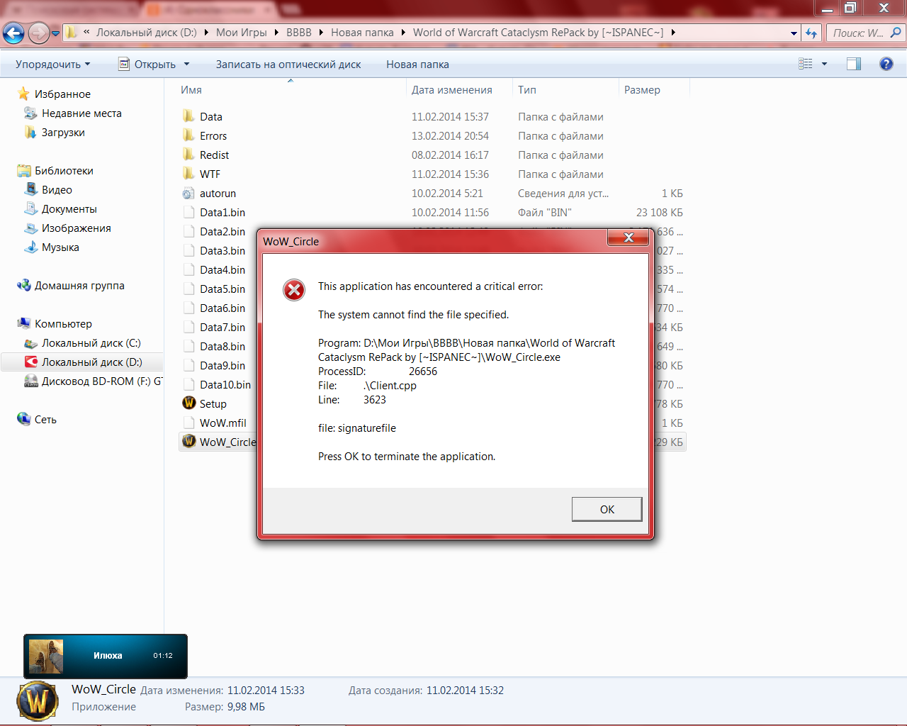The height and width of the screenshot is (726, 907).
Task: Click the large WoW icon in details pane
Action: tap(37, 701)
